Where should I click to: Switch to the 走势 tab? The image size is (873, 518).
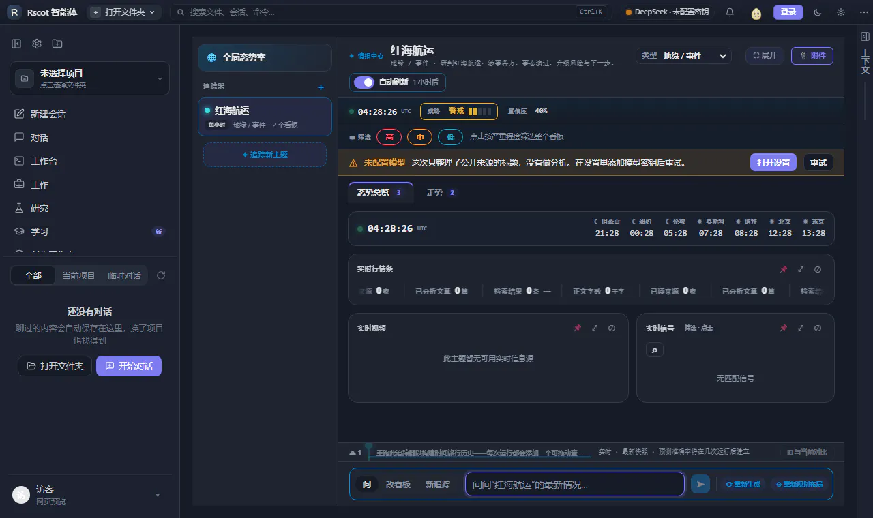441,193
